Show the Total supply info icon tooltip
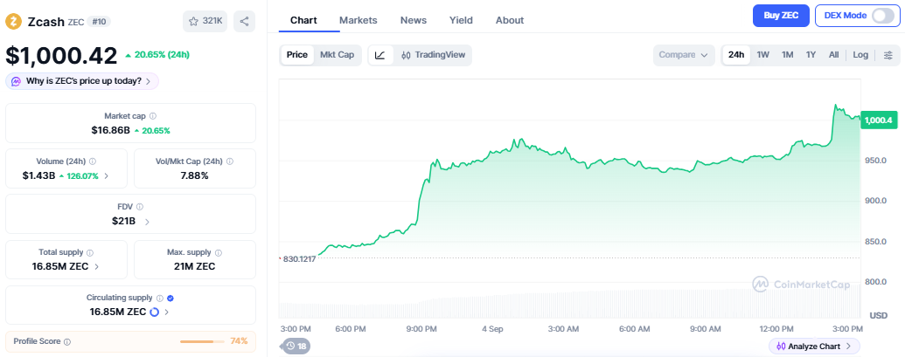This screenshot has width=905, height=357. point(91,252)
